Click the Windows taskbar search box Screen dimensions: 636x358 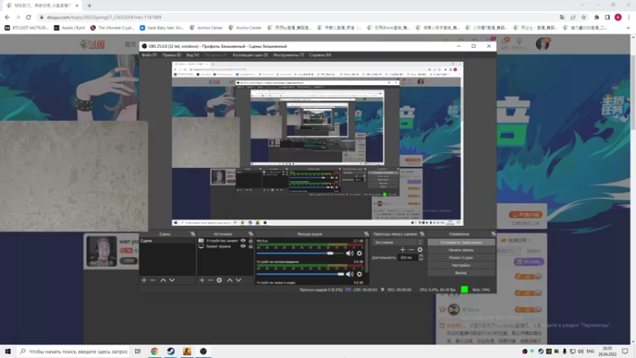pyautogui.click(x=73, y=351)
